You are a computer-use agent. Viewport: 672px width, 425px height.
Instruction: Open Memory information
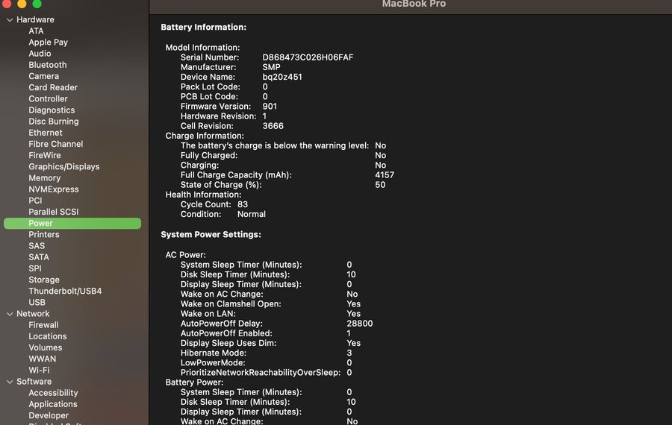(x=45, y=177)
